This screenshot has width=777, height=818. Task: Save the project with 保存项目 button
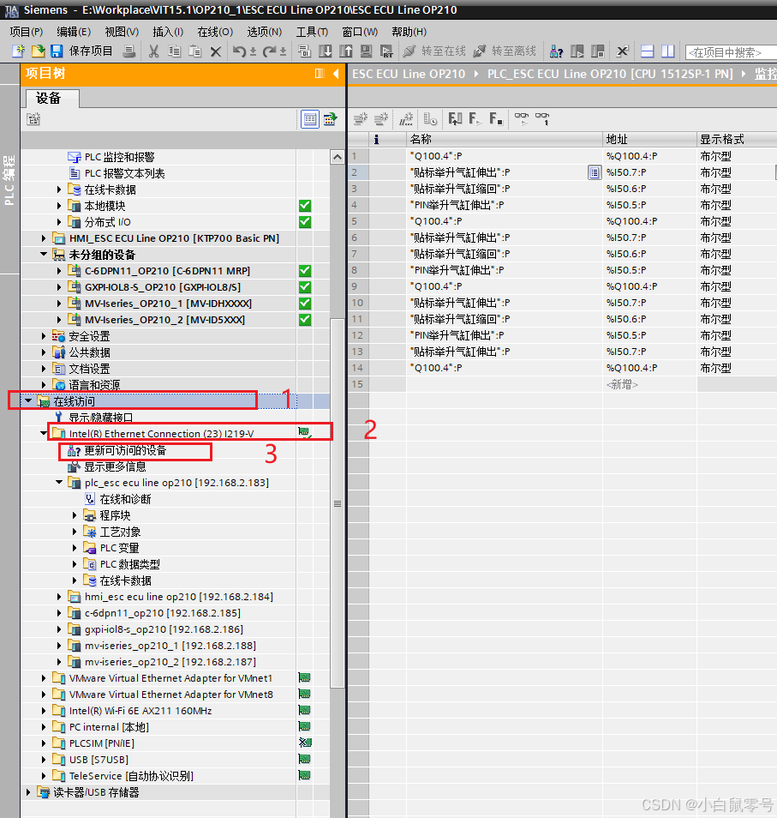tap(81, 51)
